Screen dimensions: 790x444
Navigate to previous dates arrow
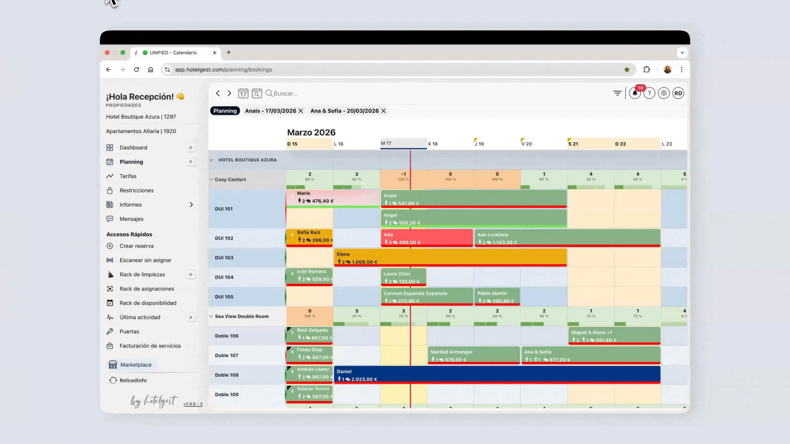pos(218,93)
